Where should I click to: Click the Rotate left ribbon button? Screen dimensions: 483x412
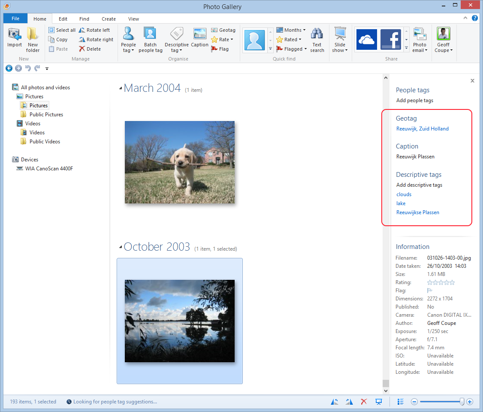[x=94, y=30]
